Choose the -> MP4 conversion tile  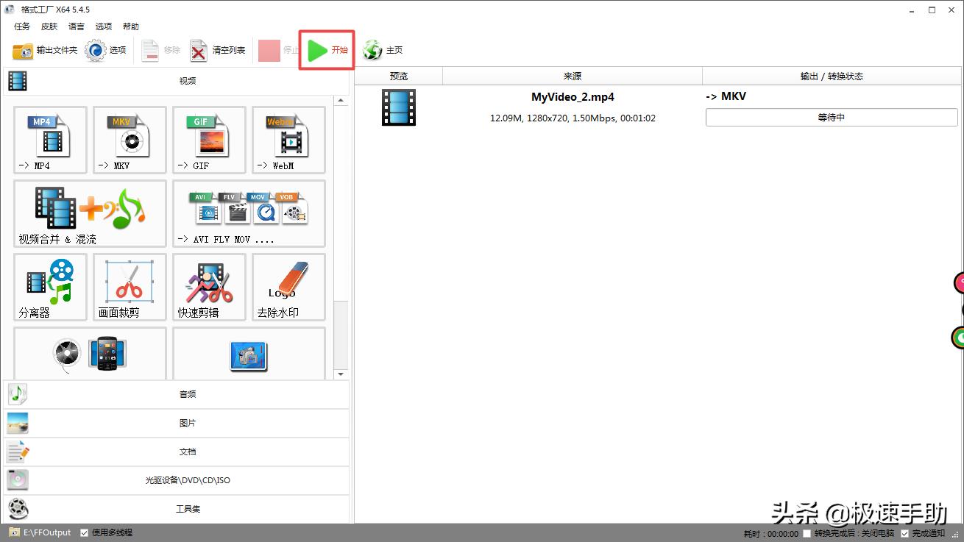pos(50,140)
